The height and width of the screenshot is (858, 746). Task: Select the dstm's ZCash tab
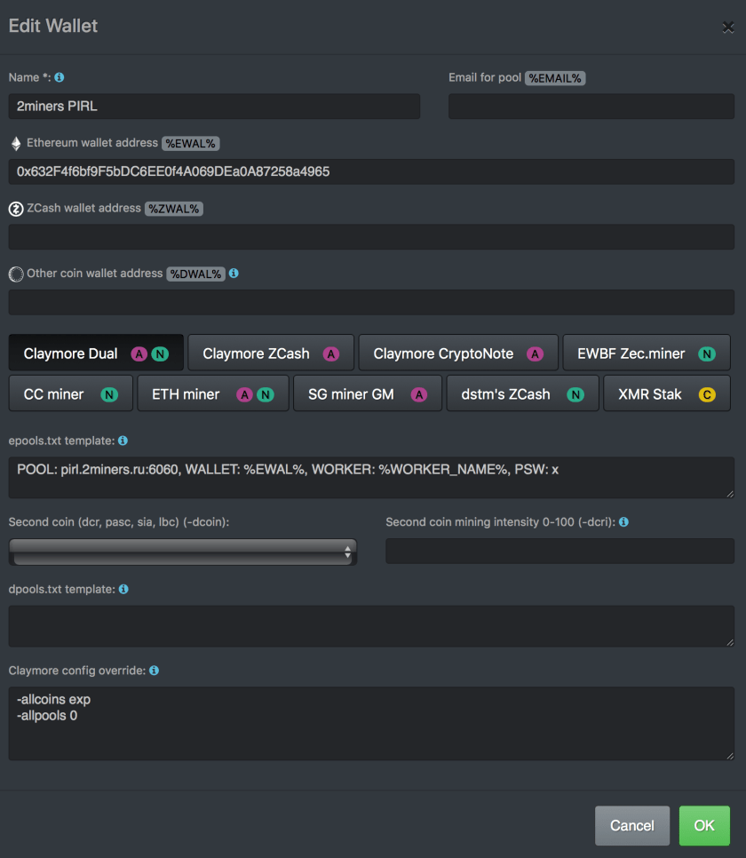523,393
